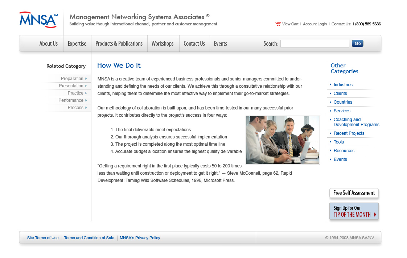Click "Our thorough analysis ensures successful implementation"
407x258 pixels.
click(x=171, y=137)
